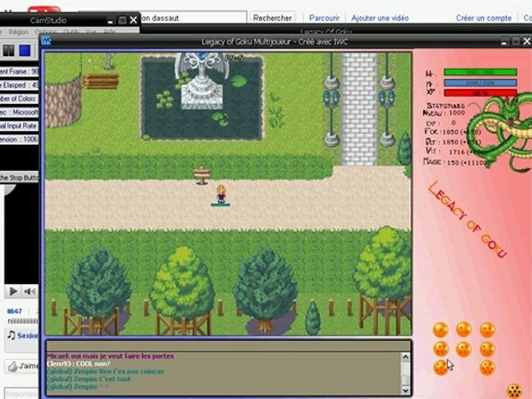Click the music note icon beside Sexion
532x399 pixels.
click(11, 335)
